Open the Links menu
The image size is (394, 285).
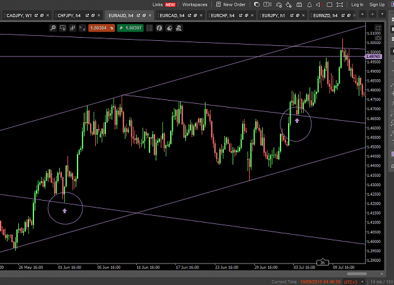pyautogui.click(x=158, y=4)
